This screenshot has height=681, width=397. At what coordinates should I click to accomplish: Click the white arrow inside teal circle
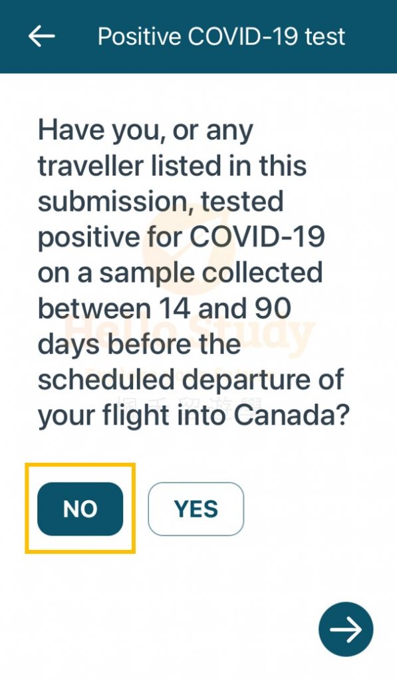pyautogui.click(x=346, y=629)
